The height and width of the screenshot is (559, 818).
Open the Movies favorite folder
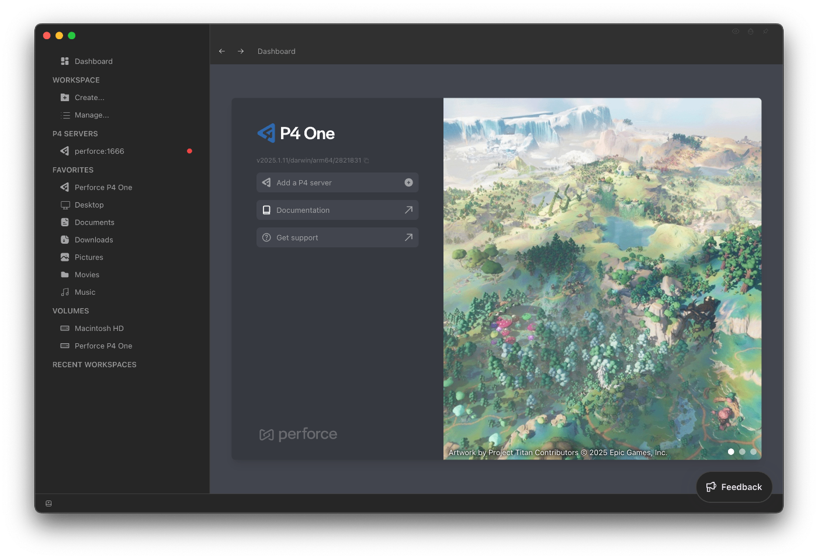point(80,275)
